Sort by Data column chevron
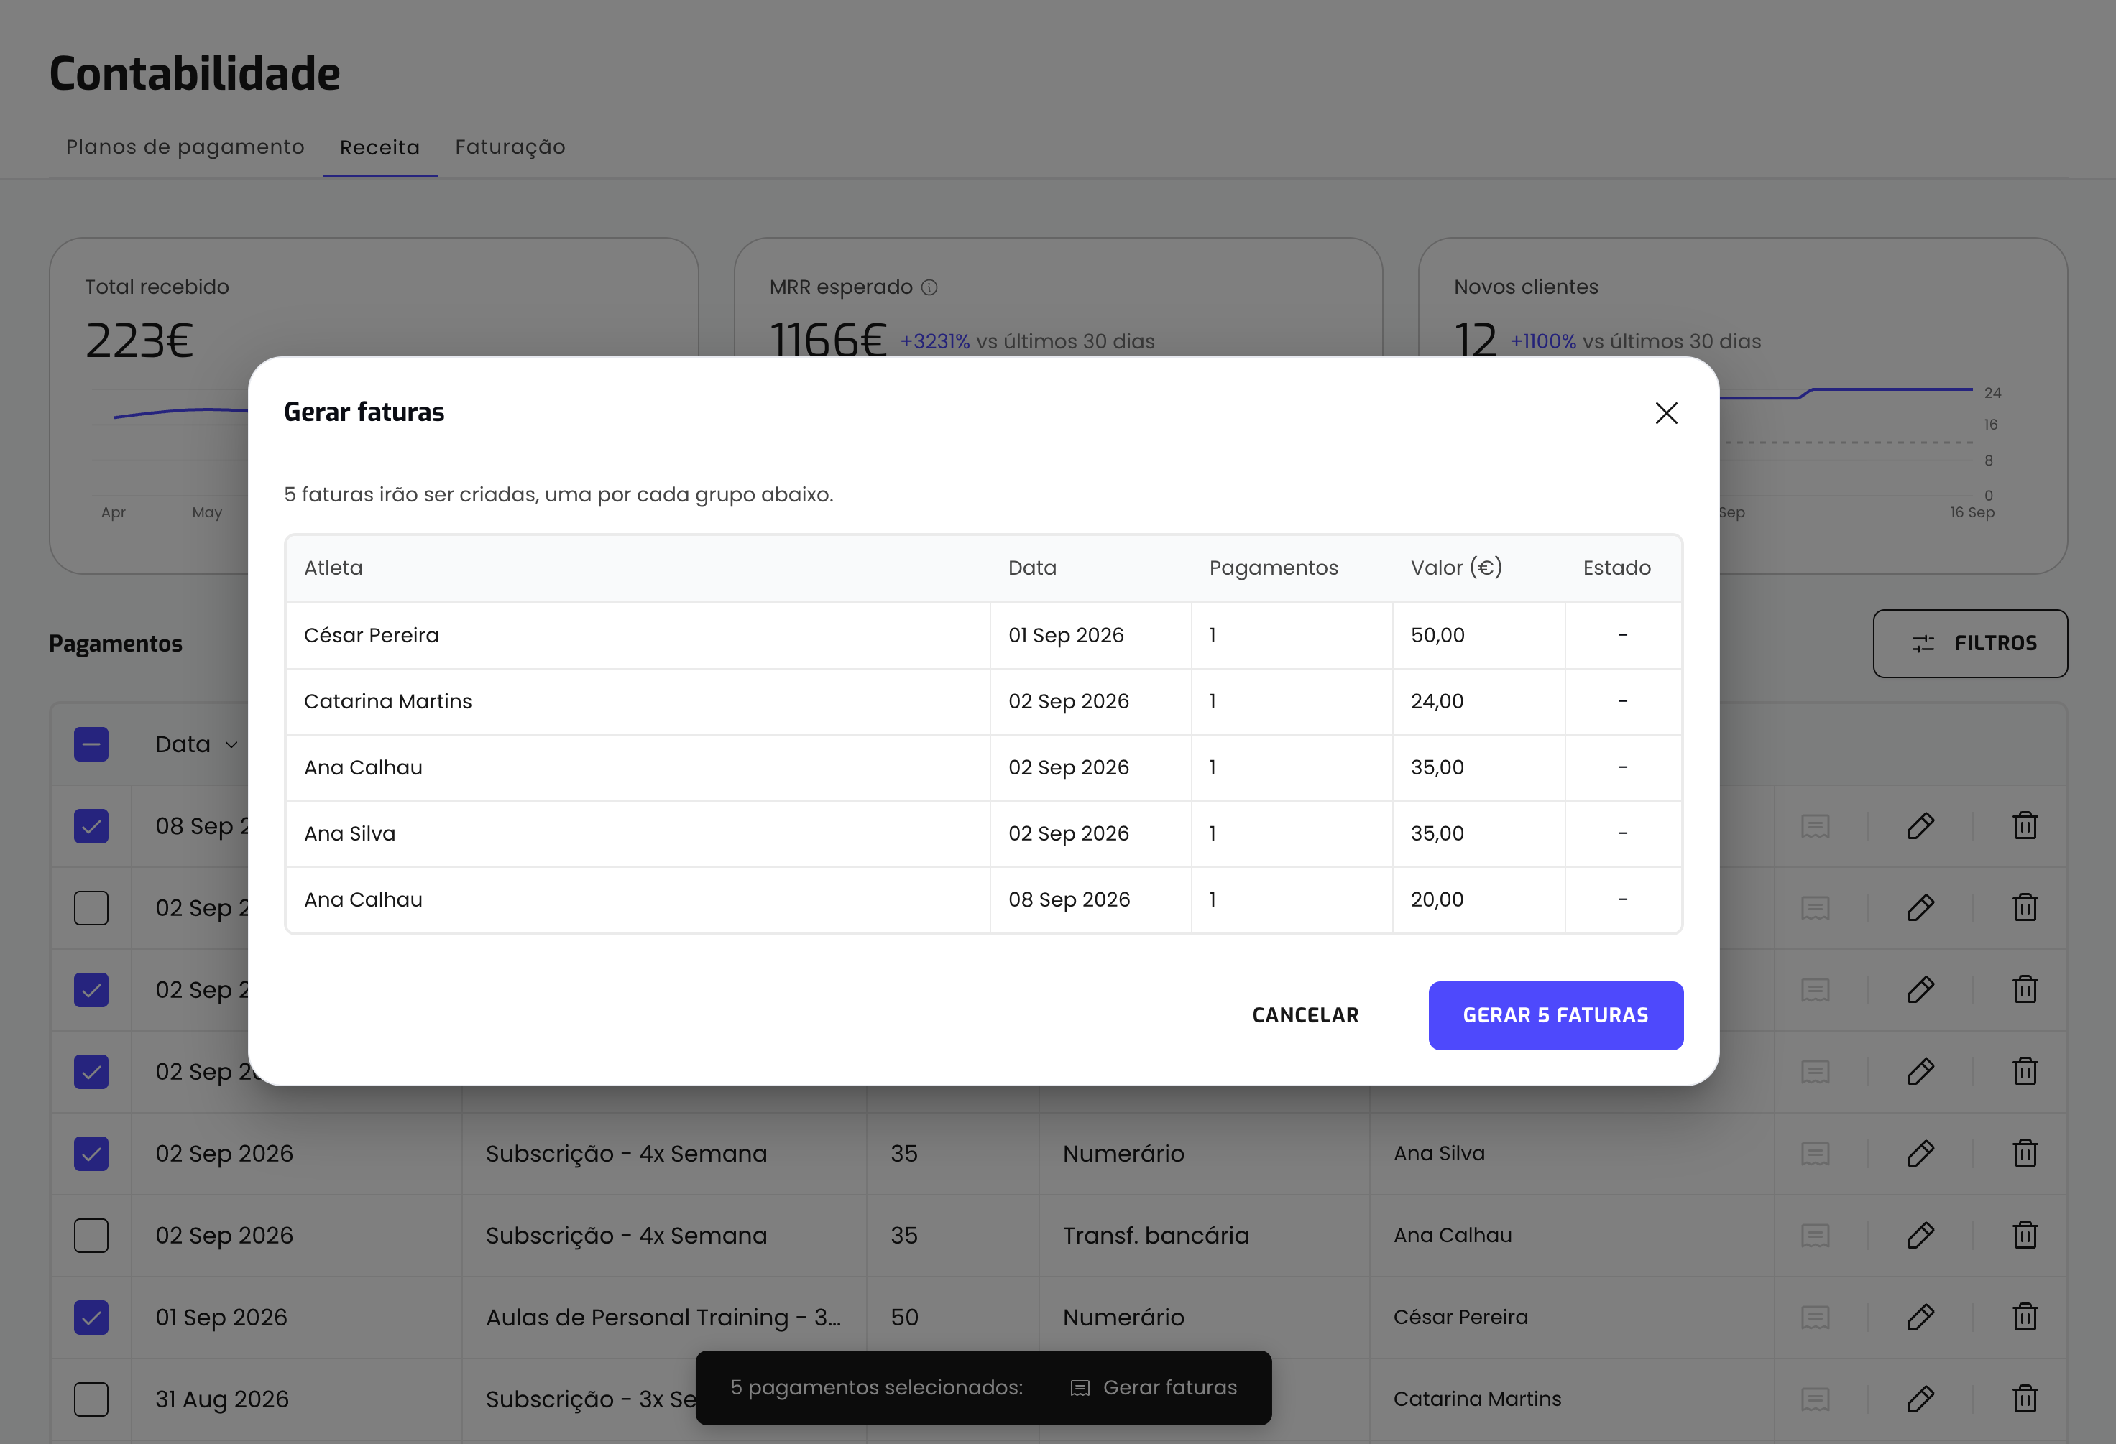The width and height of the screenshot is (2116, 1444). tap(231, 745)
